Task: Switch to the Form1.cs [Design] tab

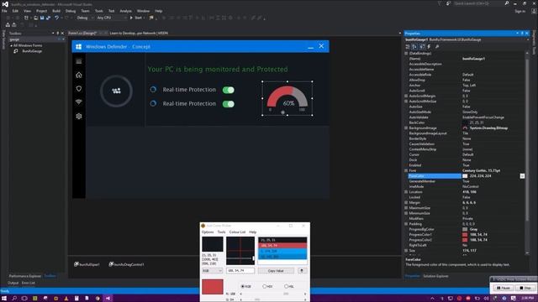Action: click(82, 34)
